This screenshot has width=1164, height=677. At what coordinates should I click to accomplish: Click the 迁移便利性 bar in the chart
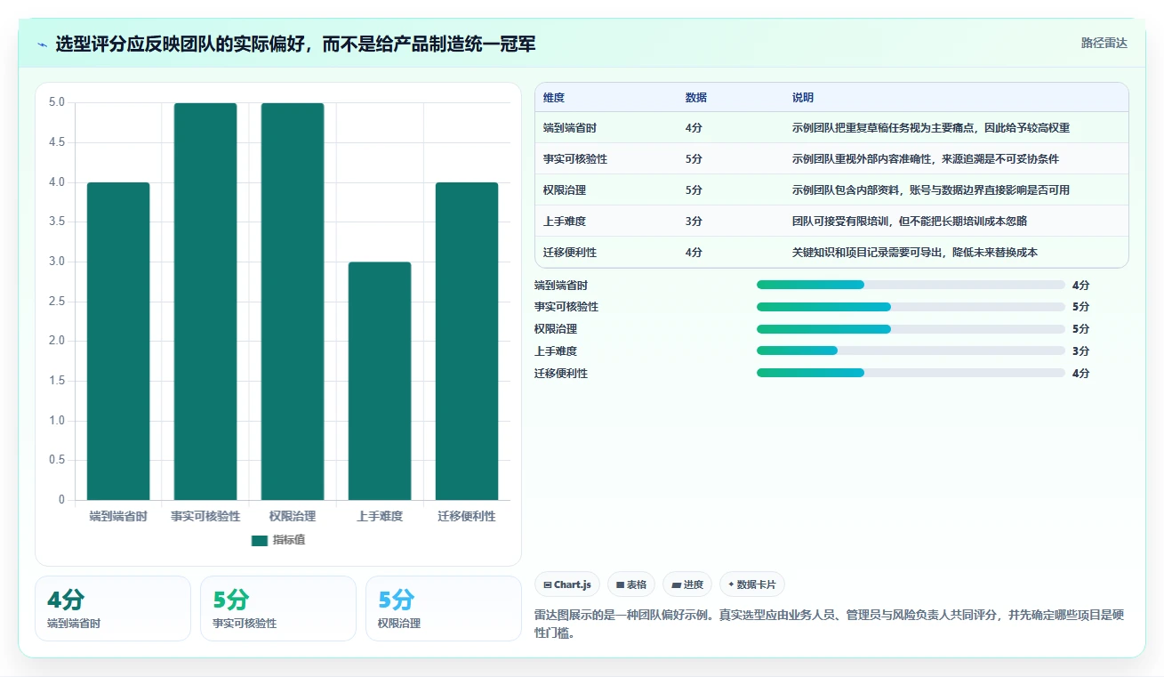(x=467, y=341)
